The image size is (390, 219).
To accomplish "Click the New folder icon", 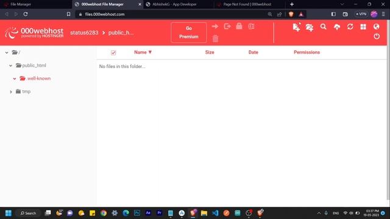I will 310,27.
